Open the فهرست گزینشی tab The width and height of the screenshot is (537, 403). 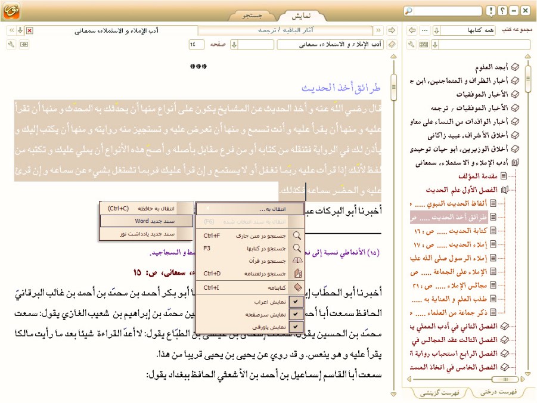coord(440,393)
